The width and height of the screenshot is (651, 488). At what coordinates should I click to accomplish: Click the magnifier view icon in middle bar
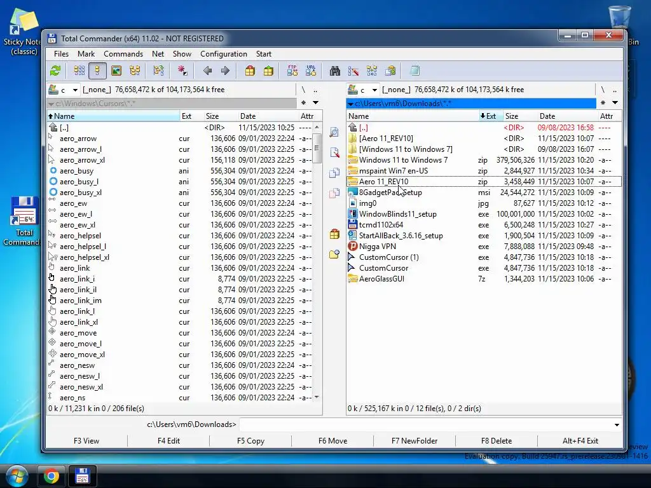click(x=334, y=132)
